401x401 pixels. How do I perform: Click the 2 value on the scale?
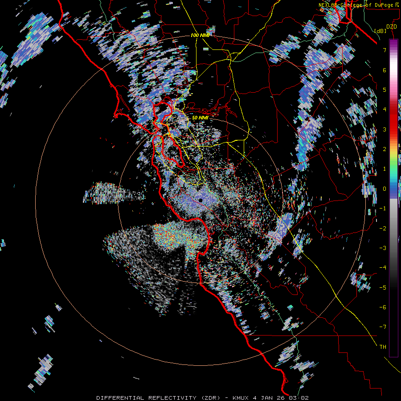[x=385, y=149]
